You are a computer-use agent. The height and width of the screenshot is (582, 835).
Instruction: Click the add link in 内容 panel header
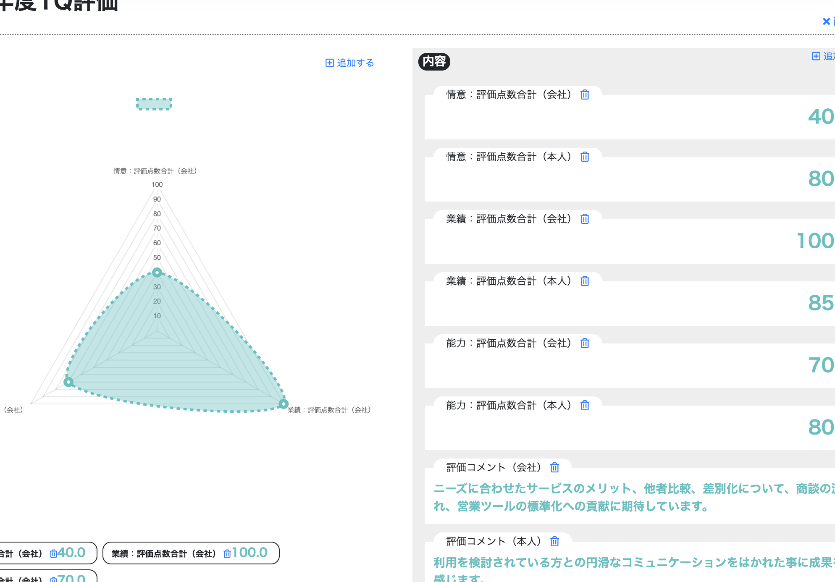pos(823,56)
